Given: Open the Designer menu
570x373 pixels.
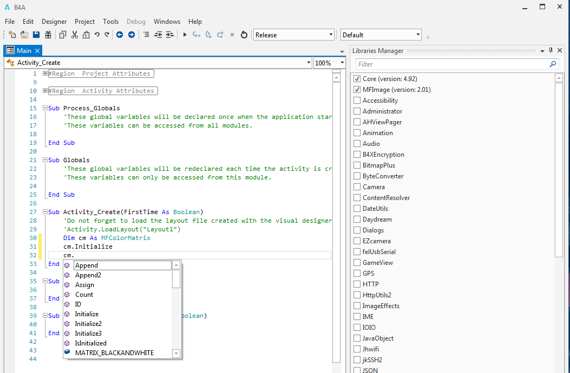Looking at the screenshot, I should 54,22.
